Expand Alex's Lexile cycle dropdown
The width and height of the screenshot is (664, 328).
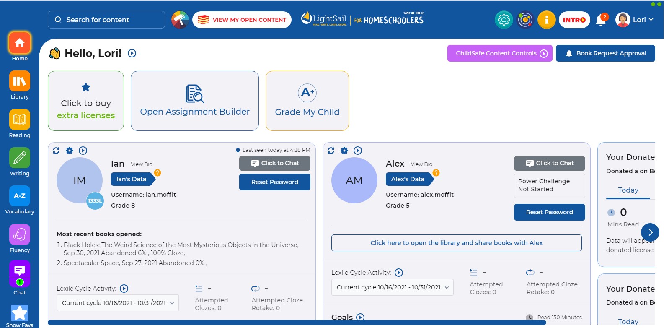point(393,287)
